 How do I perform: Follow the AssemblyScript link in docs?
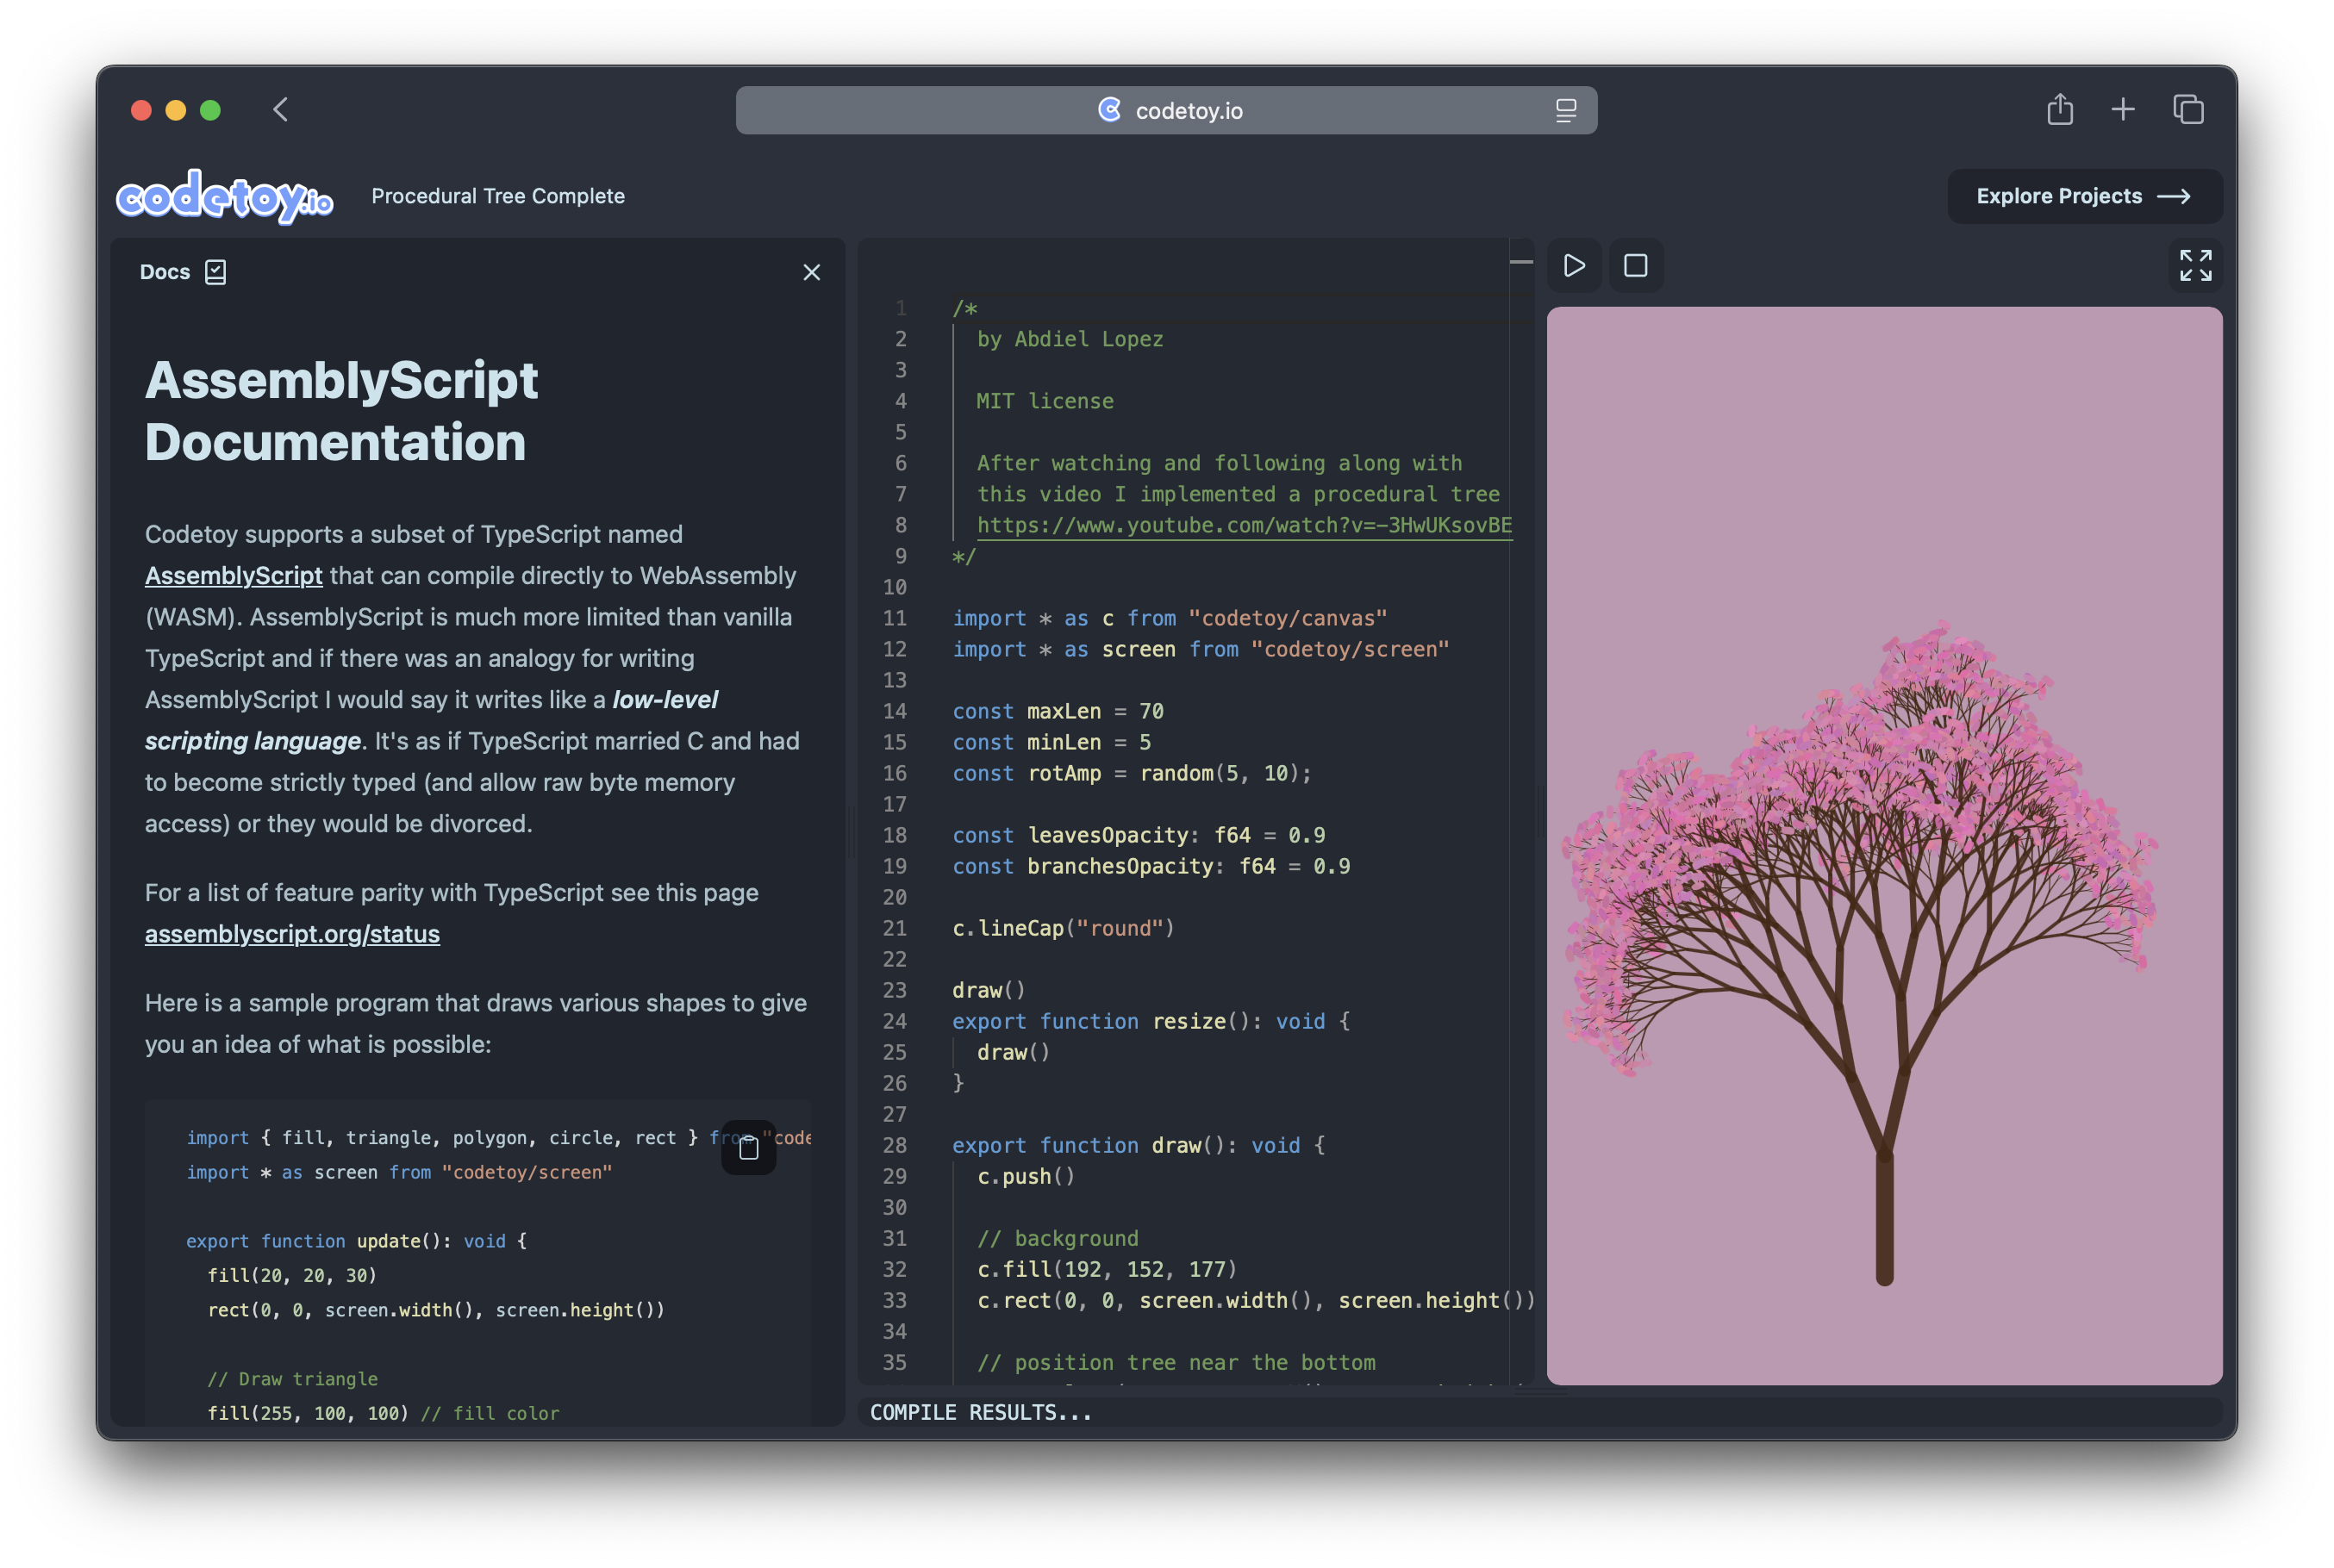233,575
